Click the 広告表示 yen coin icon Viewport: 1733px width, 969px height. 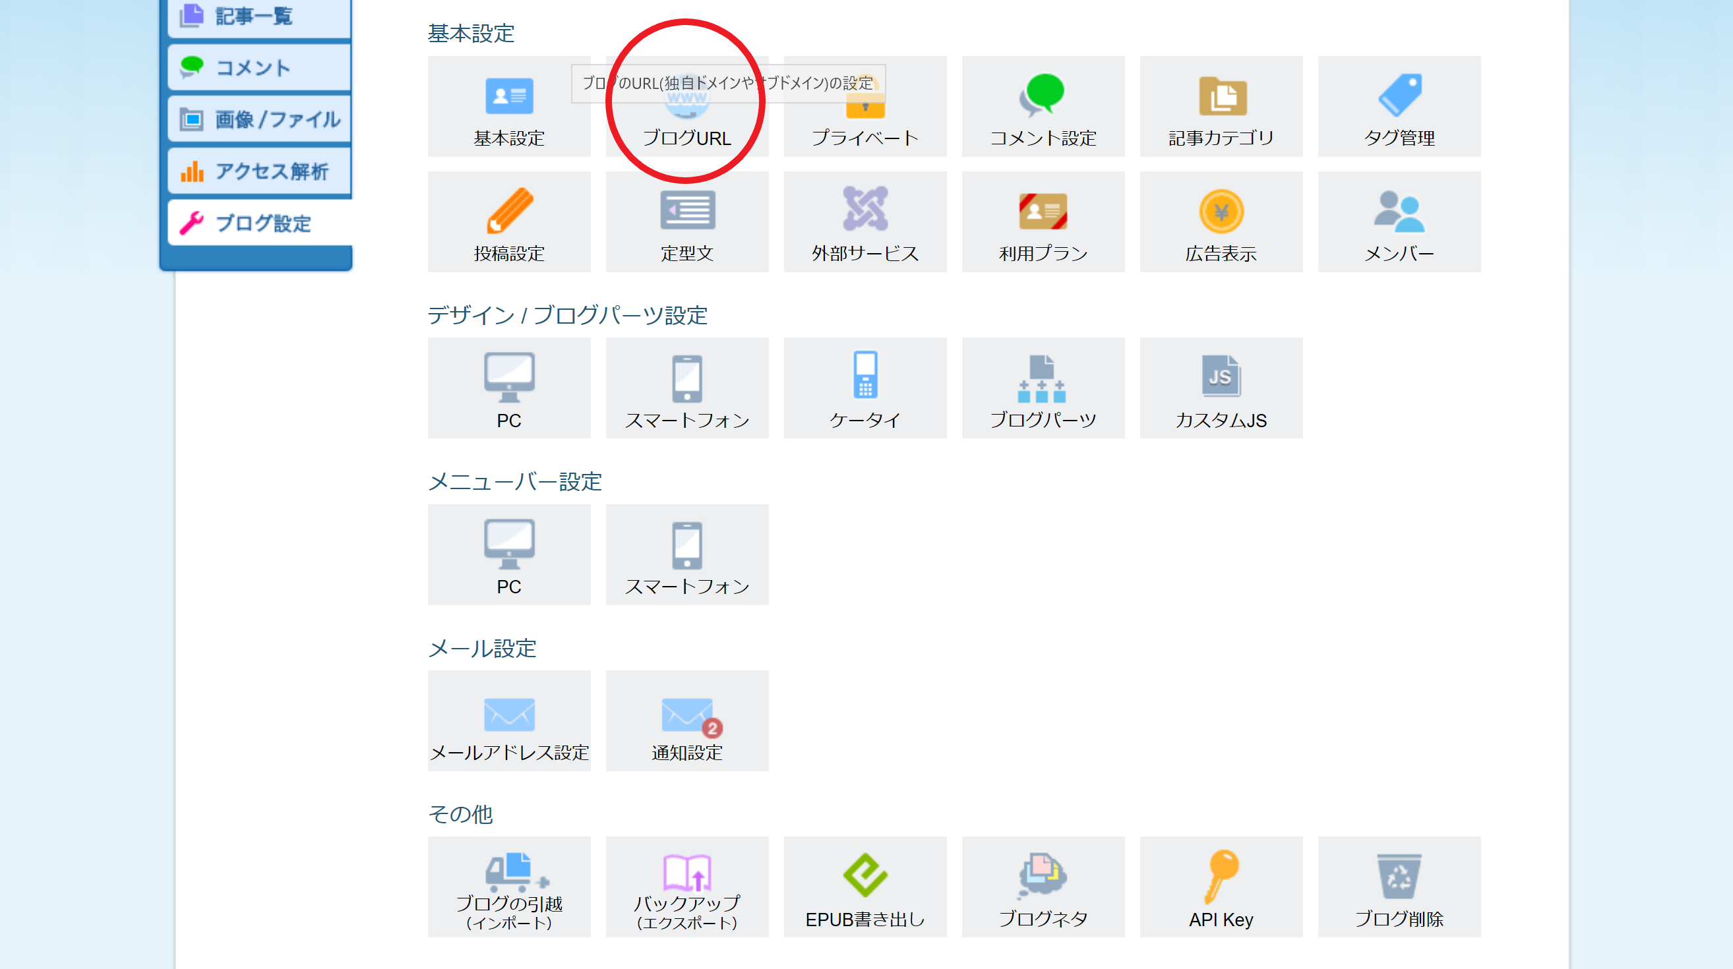(x=1221, y=212)
